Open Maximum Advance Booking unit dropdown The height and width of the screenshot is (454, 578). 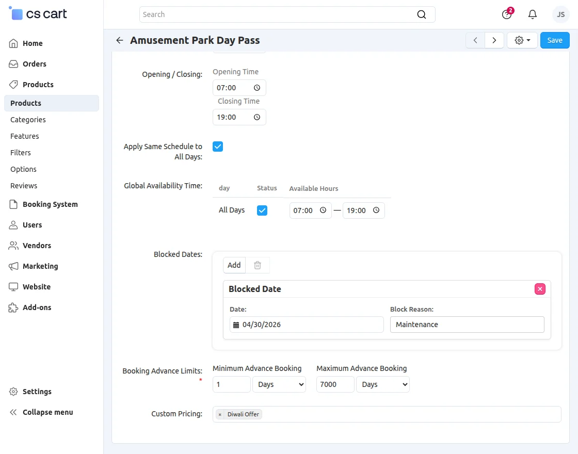(383, 384)
